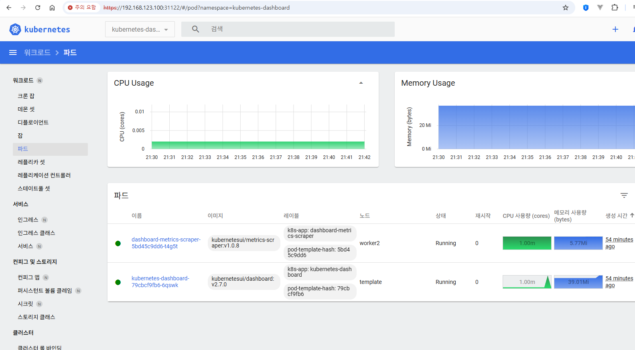This screenshot has height=350, width=635.
Task: Click the 이름 column header
Action: click(x=137, y=216)
